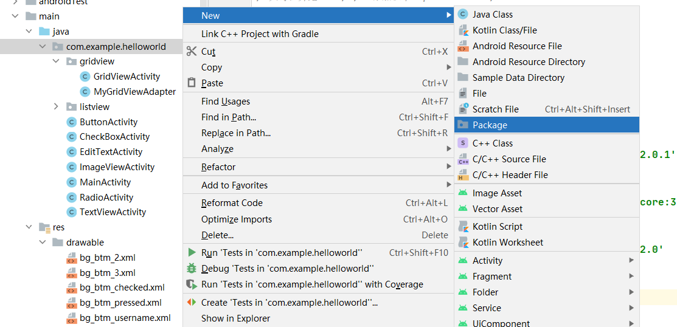Expand the listview package

click(x=56, y=107)
